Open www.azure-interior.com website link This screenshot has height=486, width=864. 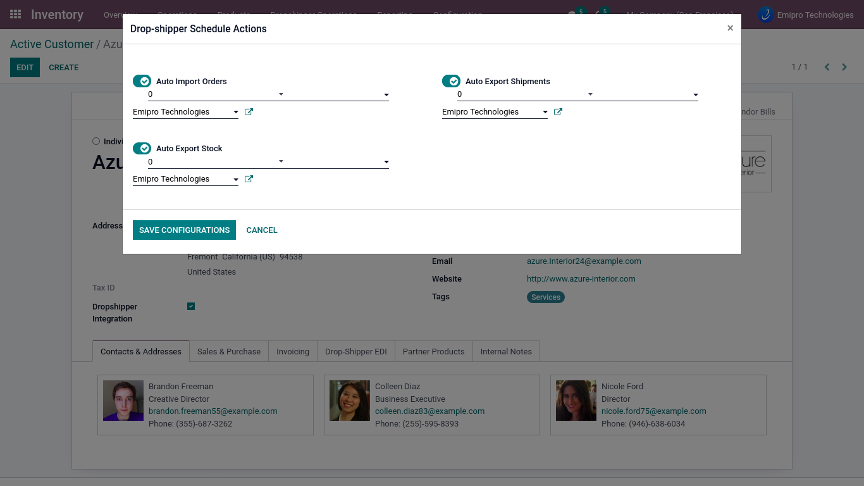[x=581, y=279]
